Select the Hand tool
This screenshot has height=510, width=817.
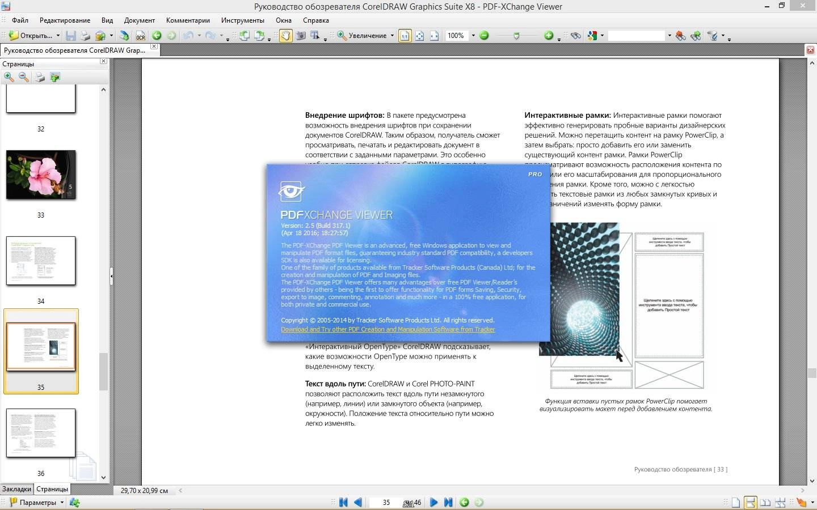pyautogui.click(x=285, y=36)
